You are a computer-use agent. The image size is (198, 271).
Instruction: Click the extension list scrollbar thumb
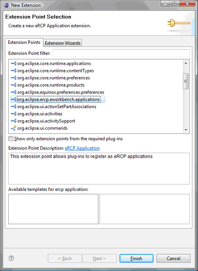186,81
